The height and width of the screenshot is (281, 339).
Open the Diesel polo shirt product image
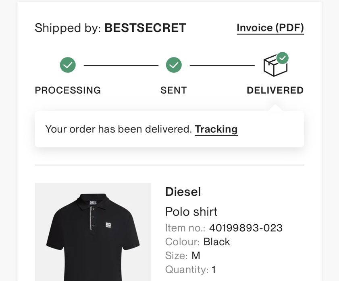[93, 232]
